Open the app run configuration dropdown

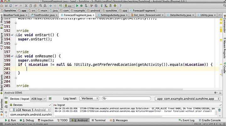click(69, 6)
